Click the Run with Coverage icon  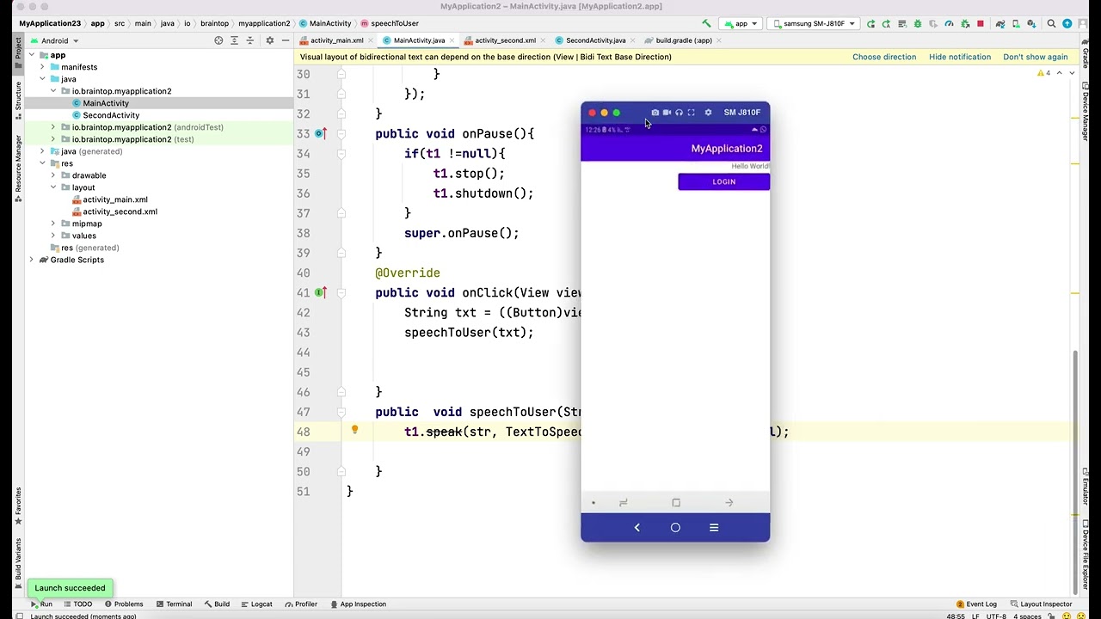933,23
